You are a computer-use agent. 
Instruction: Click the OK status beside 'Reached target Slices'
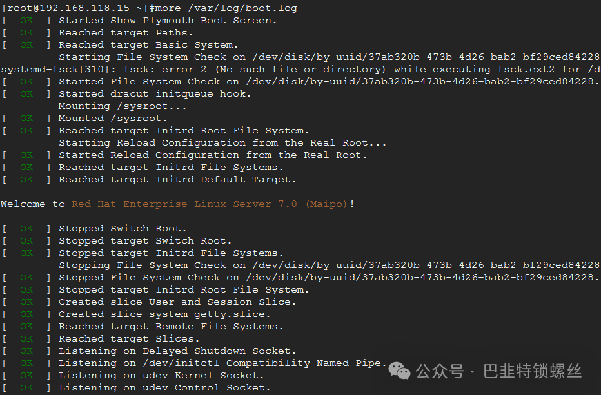click(26, 339)
